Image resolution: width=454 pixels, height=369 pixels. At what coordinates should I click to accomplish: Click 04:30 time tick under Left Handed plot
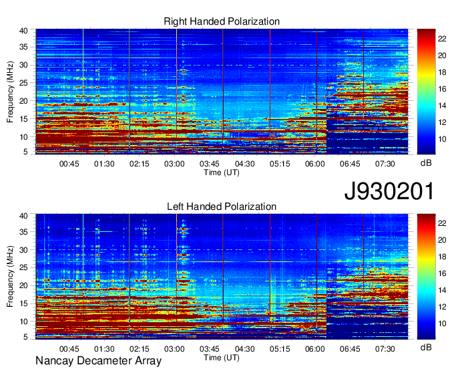(x=244, y=349)
